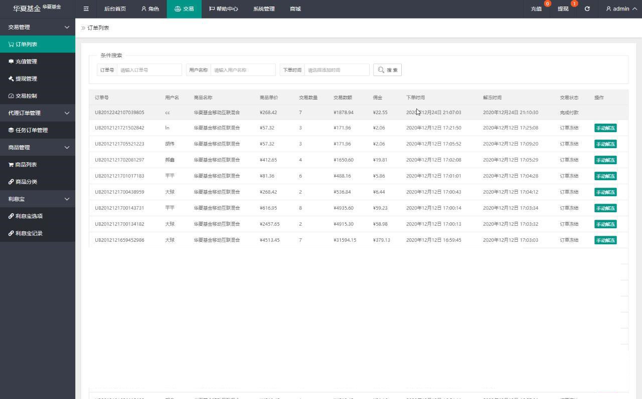The width and height of the screenshot is (642, 399).
Task: Click the 提现管理 wrench icon in sidebar
Action: click(10, 79)
